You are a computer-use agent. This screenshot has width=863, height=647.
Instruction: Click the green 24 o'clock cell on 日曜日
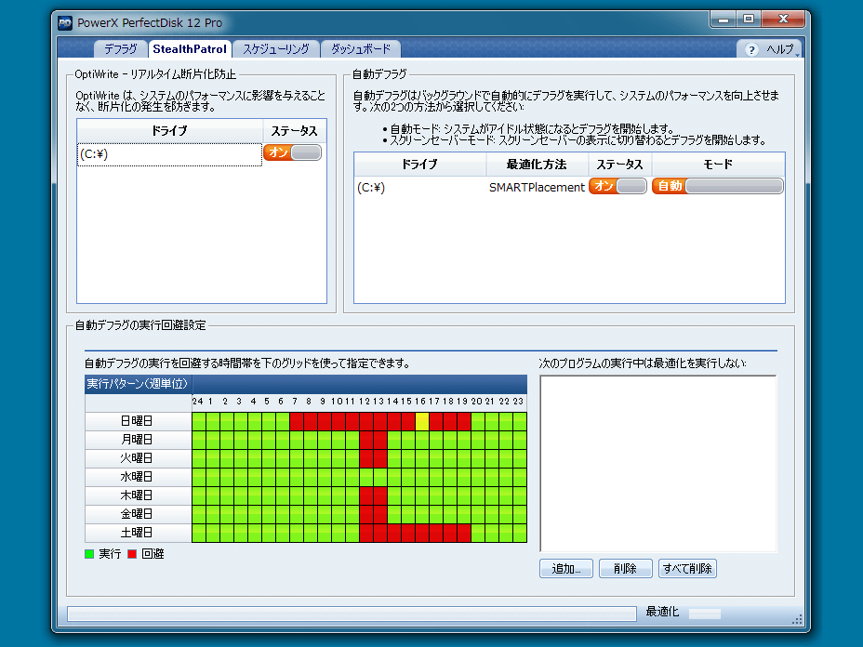[199, 421]
